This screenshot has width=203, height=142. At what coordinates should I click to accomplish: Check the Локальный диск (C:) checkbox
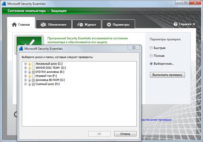pos(33,64)
